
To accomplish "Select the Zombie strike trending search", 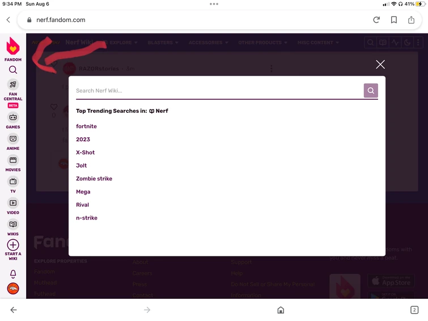I will [94, 179].
